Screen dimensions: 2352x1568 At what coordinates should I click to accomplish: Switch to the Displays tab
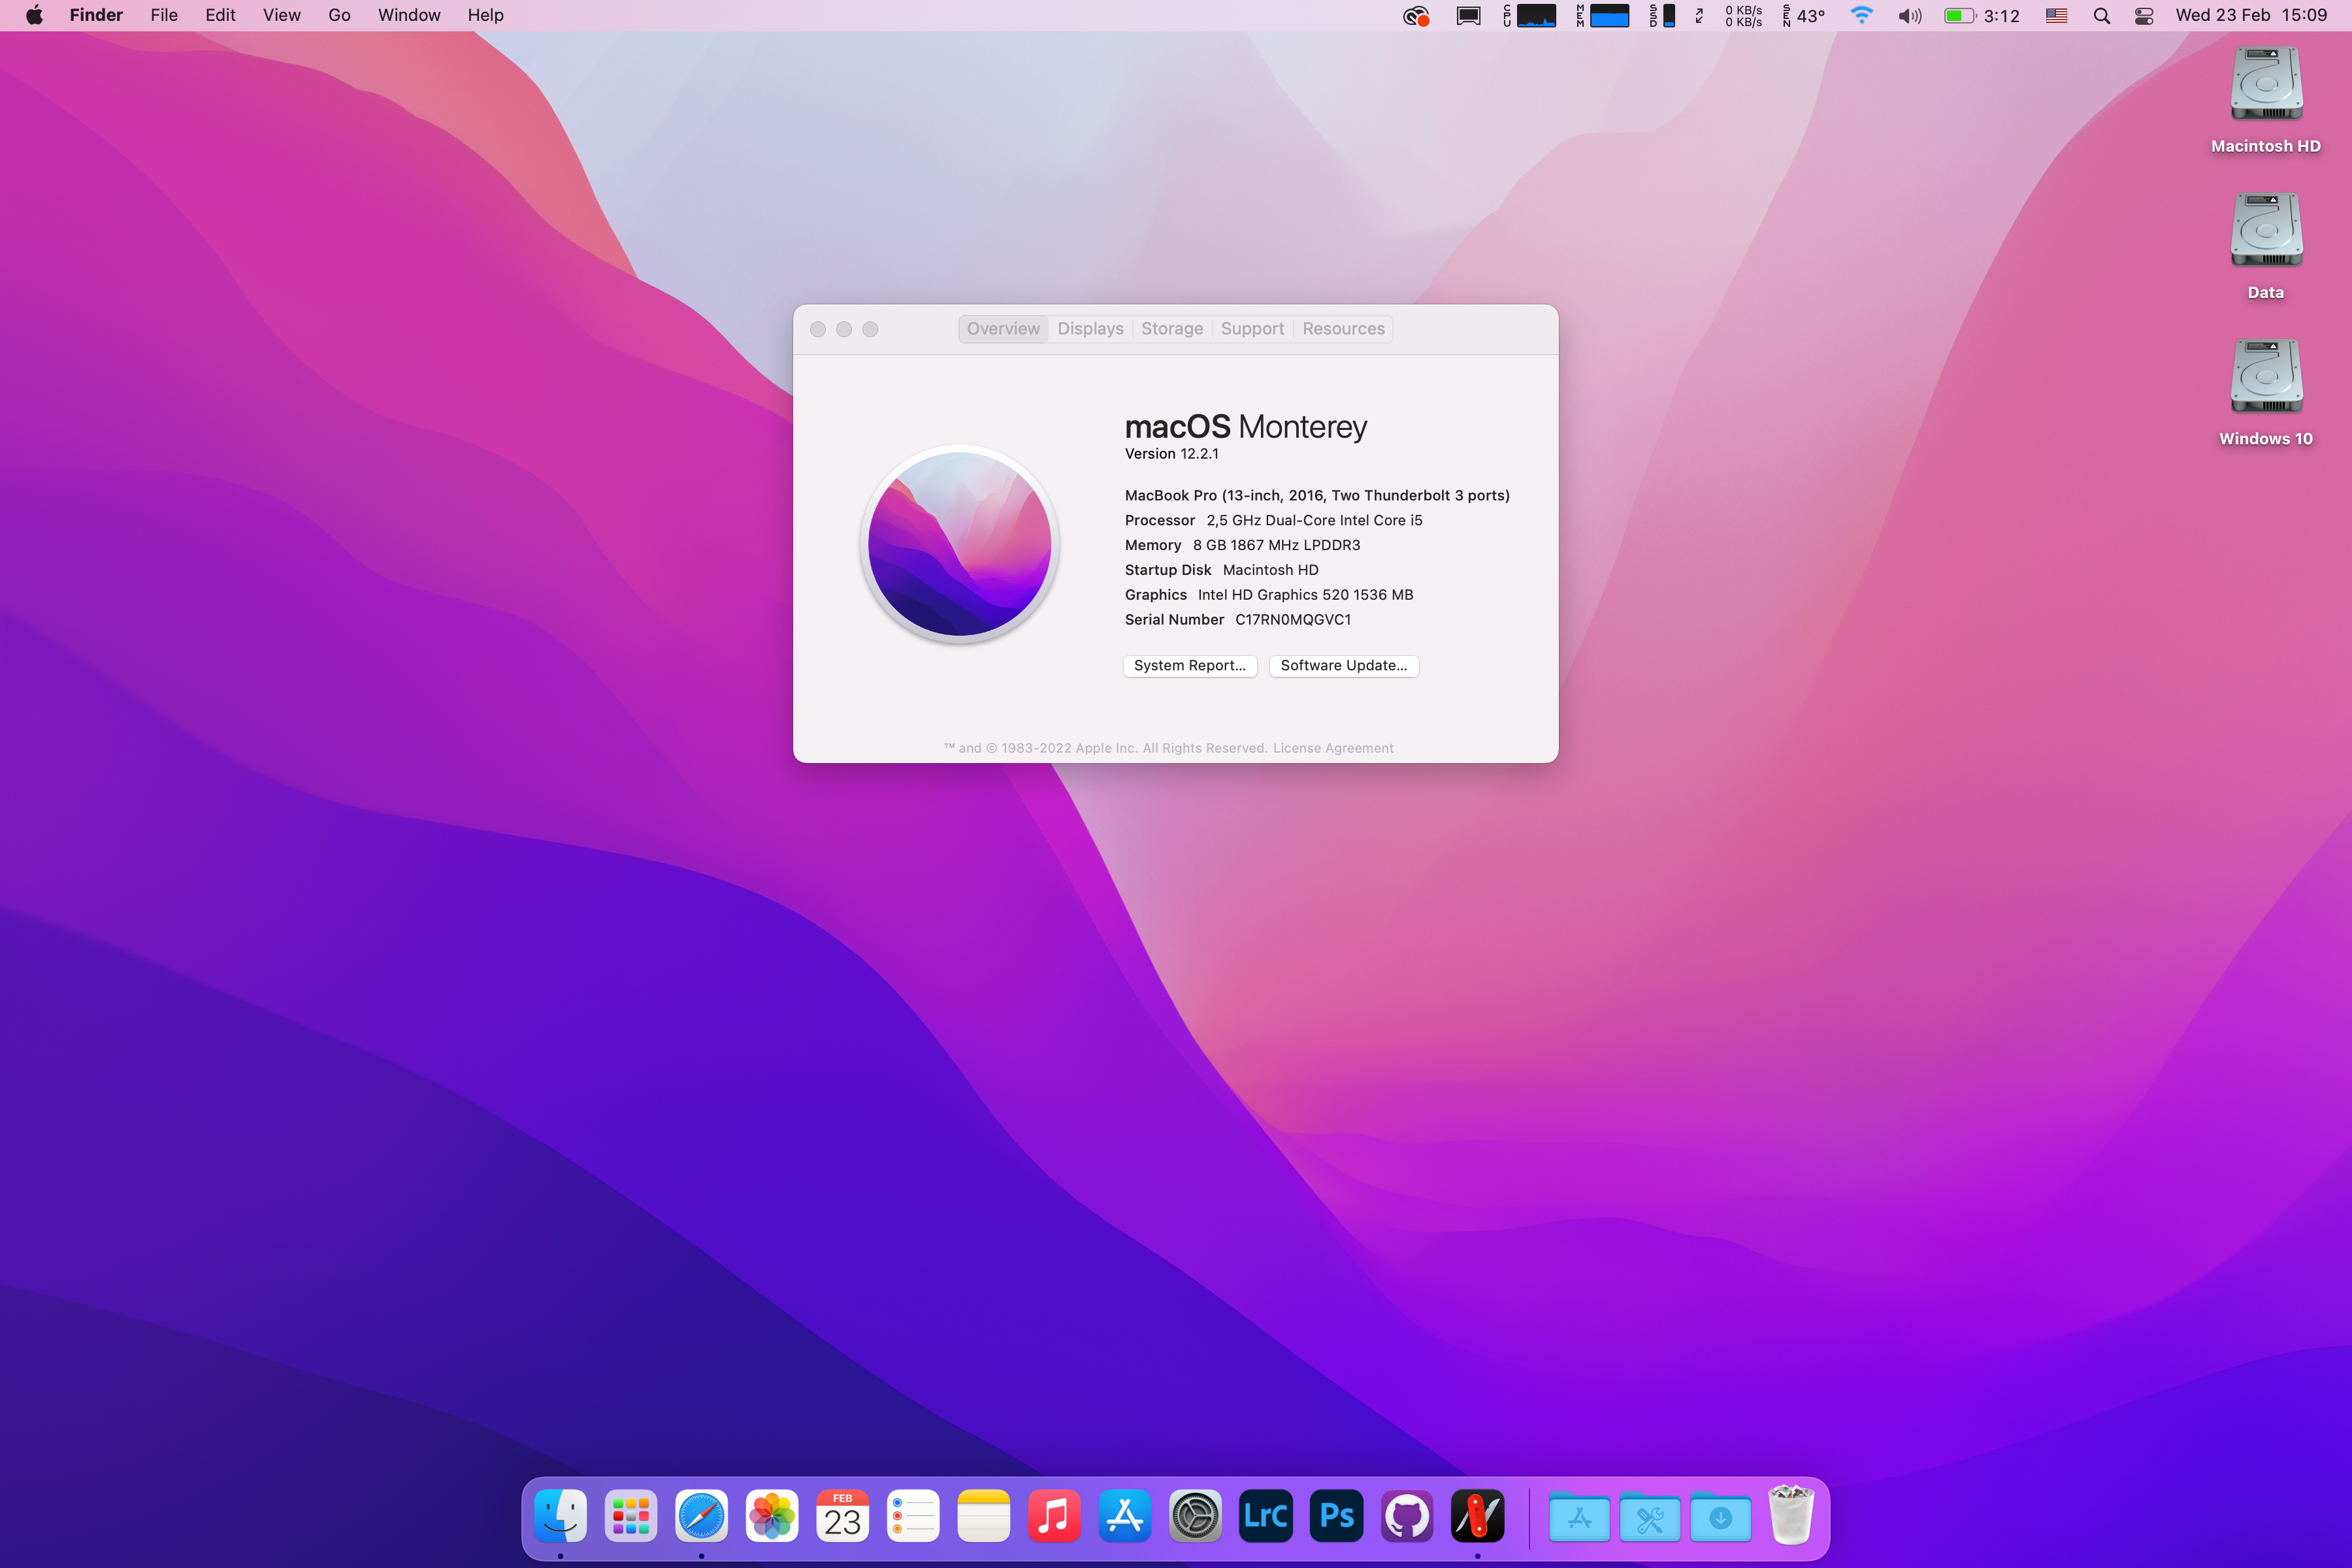pos(1090,329)
